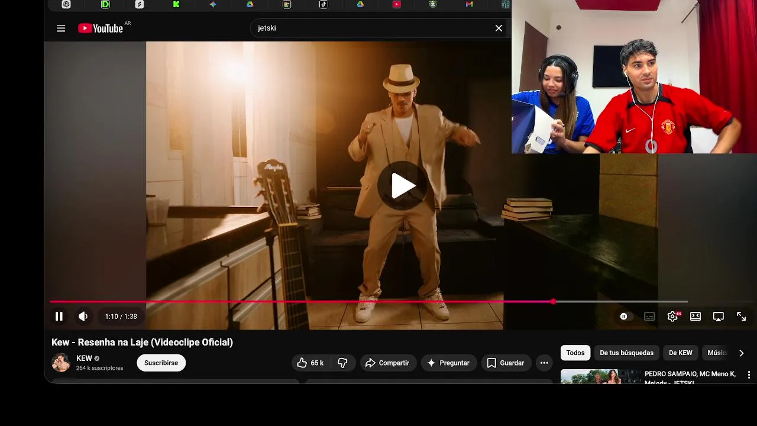
Task: Open the second Google Drive browser tab
Action: (x=360, y=4)
